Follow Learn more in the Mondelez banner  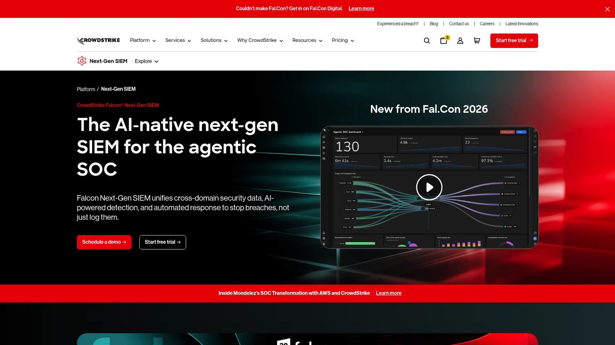[388, 293]
